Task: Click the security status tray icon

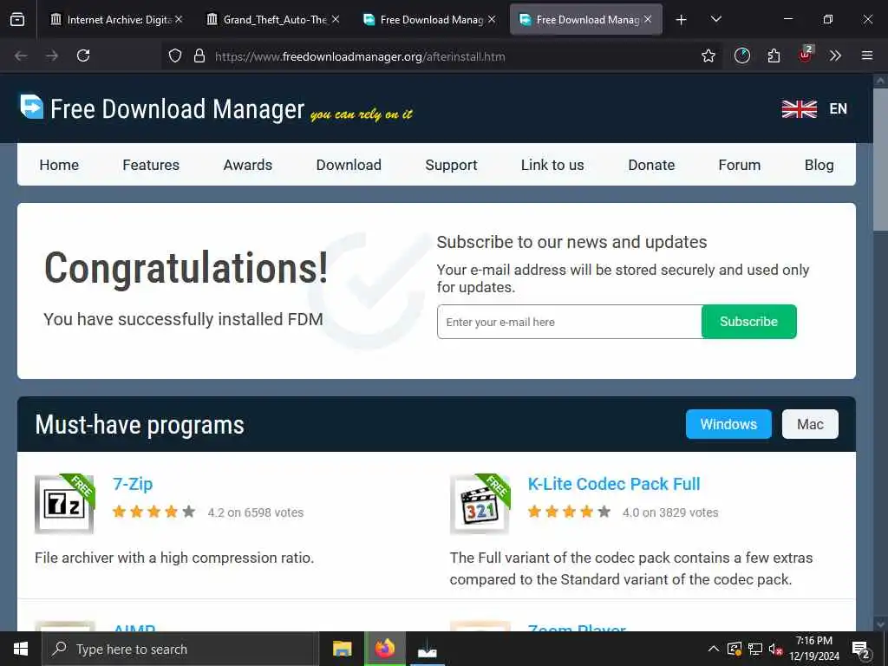Action: [x=734, y=649]
